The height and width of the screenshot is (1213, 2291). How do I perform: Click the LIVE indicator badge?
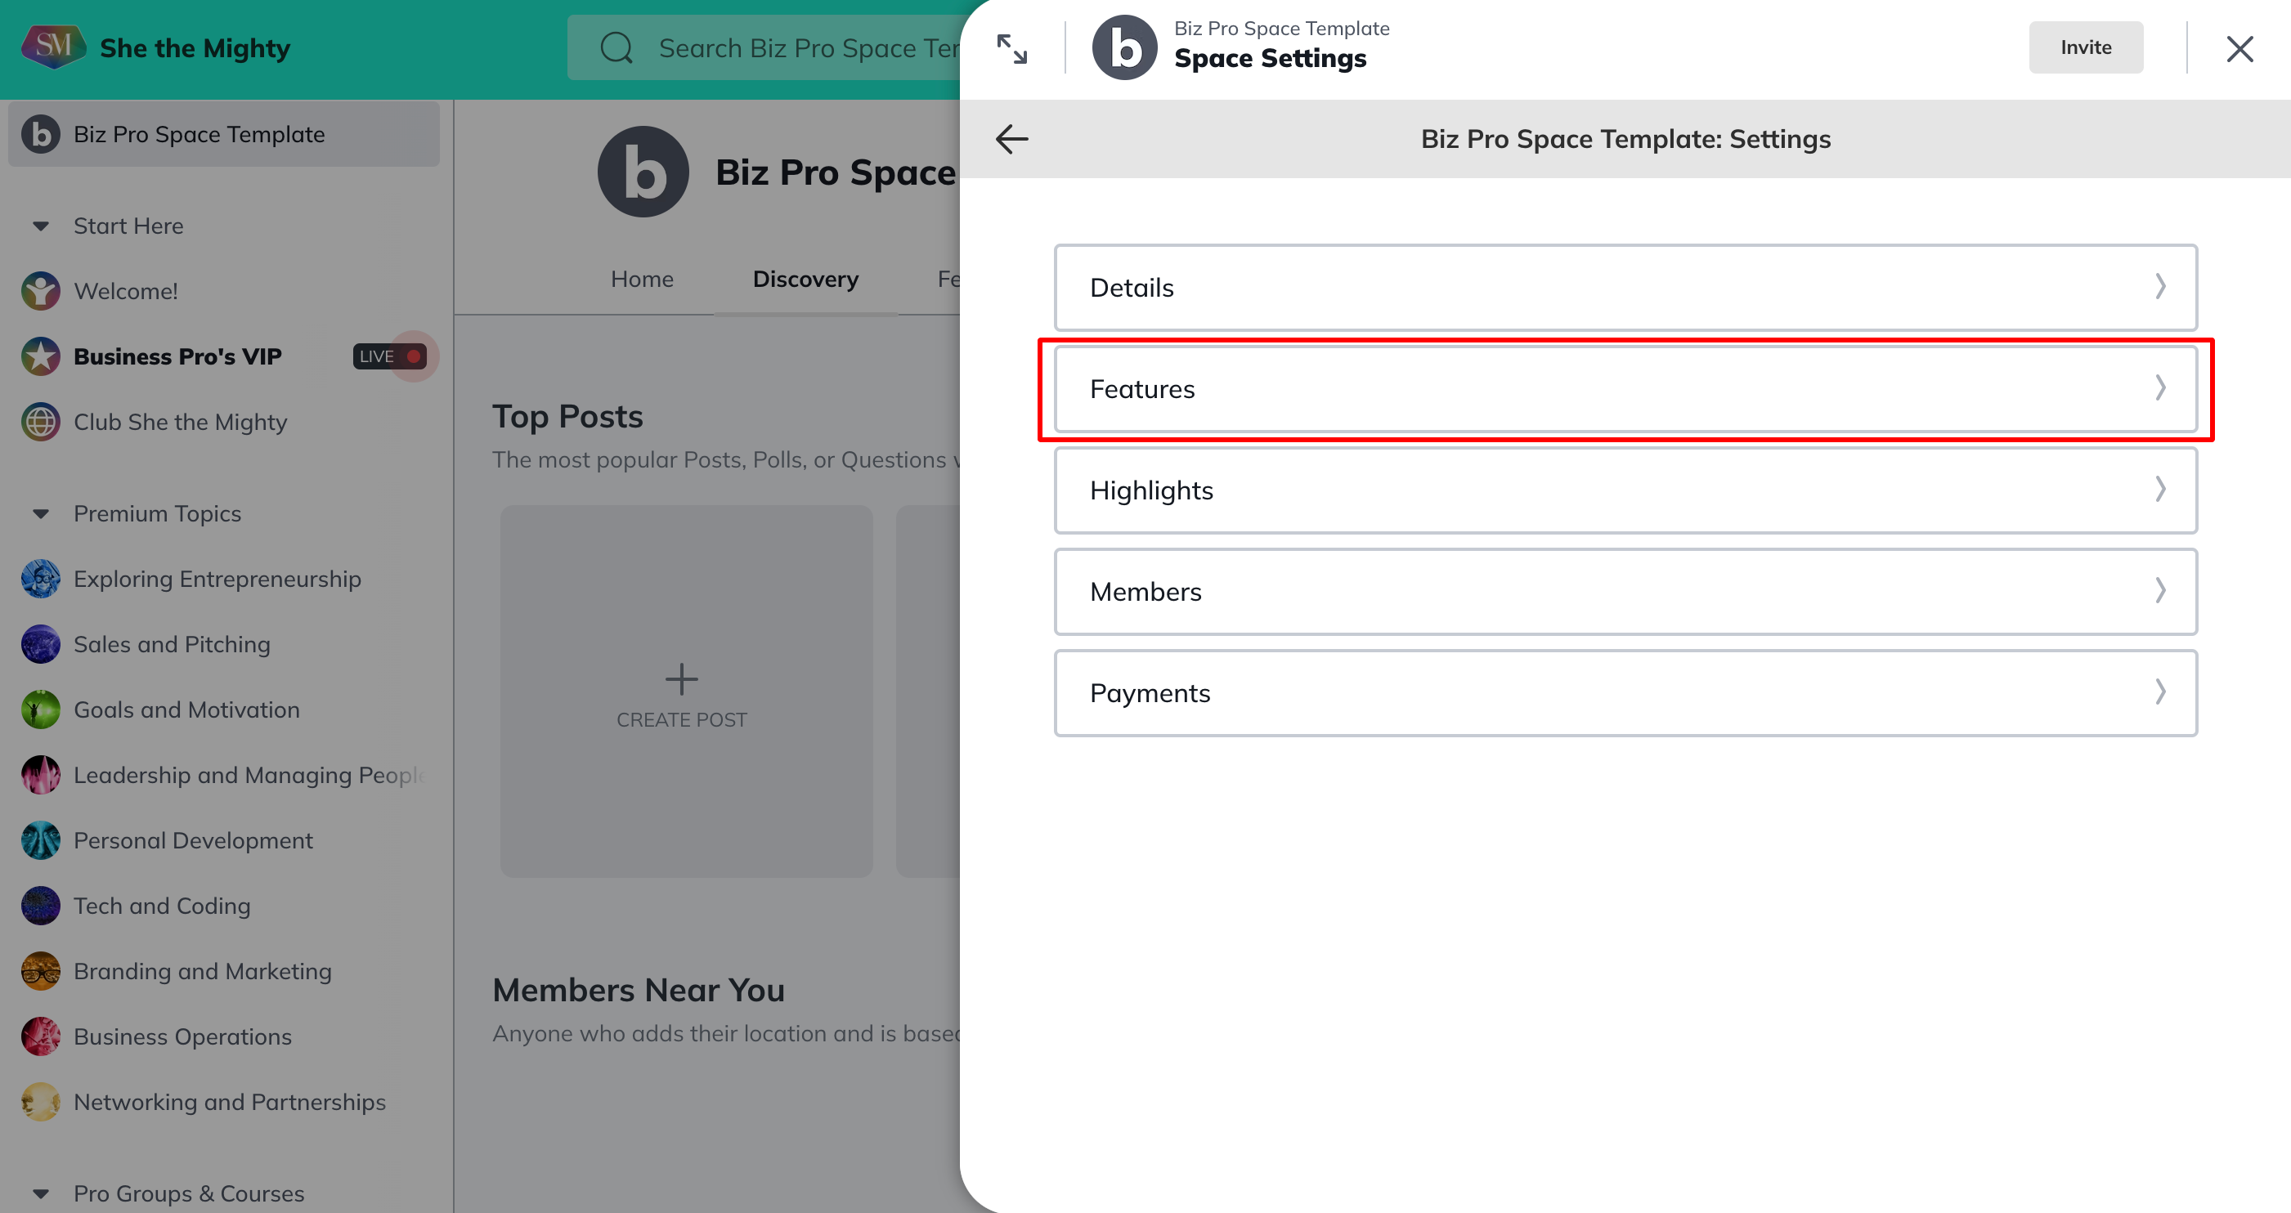(x=389, y=356)
